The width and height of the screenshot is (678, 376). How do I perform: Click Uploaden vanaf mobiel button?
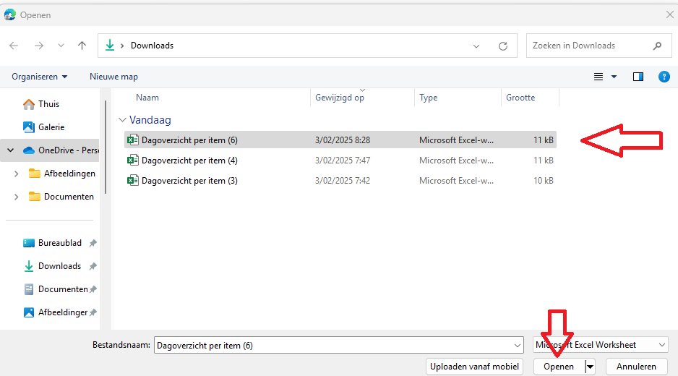pyautogui.click(x=474, y=367)
